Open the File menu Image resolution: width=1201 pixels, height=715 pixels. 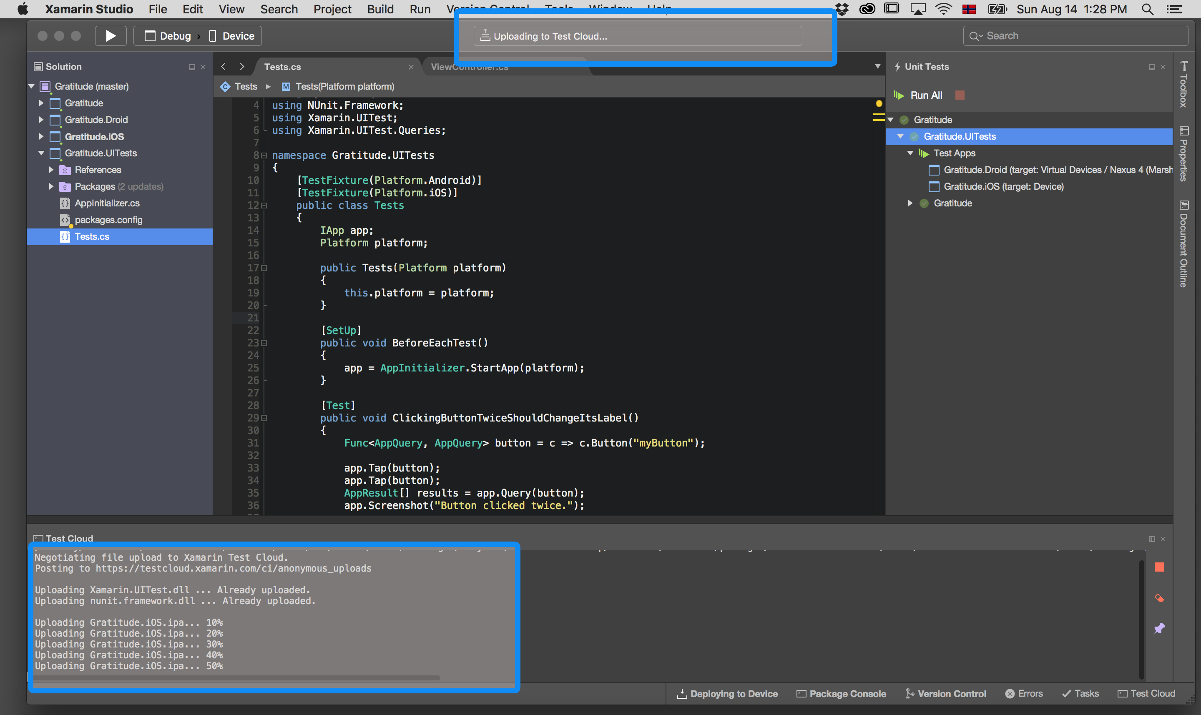[158, 9]
